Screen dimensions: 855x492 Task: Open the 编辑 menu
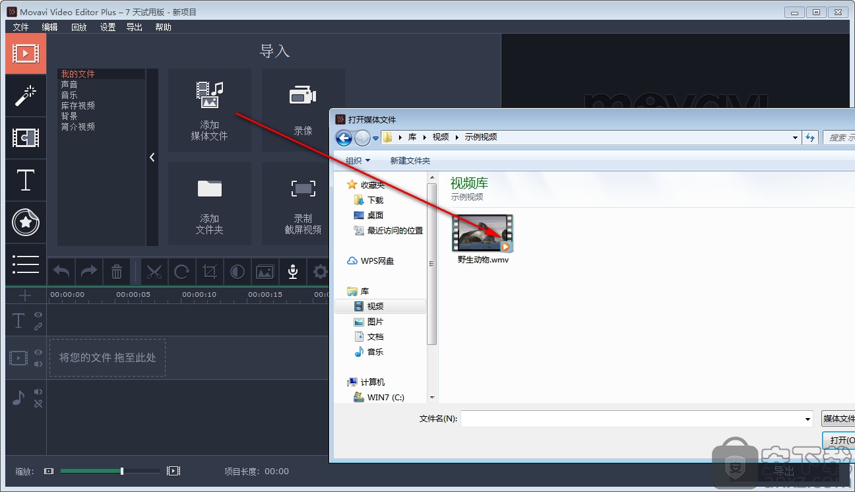(49, 27)
